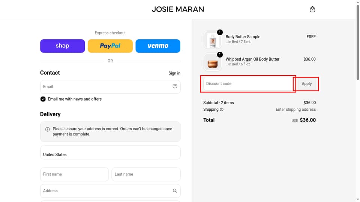
Task: Click the email help question mark icon
Action: (175, 86)
